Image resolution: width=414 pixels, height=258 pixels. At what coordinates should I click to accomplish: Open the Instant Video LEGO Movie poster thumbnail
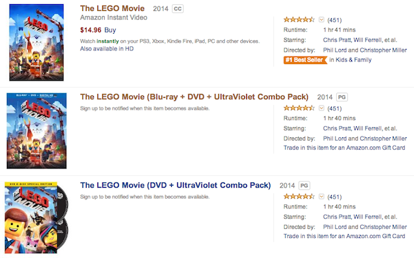(37, 42)
